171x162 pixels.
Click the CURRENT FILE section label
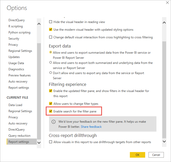[17, 97]
